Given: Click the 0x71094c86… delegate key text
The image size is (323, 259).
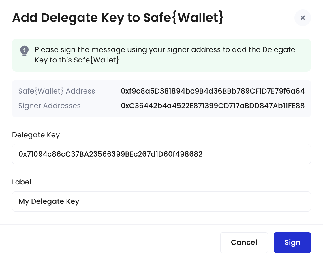Looking at the screenshot, I should coord(111,154).
